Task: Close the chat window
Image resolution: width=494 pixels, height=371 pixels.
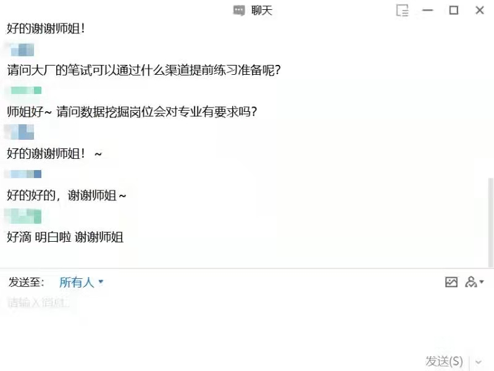Action: [480, 11]
